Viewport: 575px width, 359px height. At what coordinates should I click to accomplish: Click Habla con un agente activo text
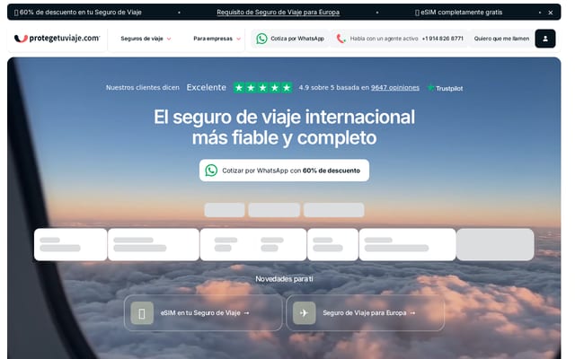pos(384,39)
